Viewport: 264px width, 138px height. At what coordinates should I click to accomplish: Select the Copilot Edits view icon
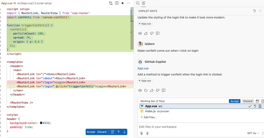pos(144,3)
